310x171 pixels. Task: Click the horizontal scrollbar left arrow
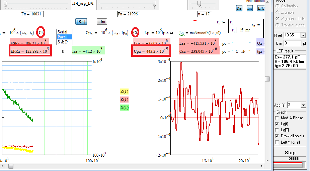tap(2, 166)
